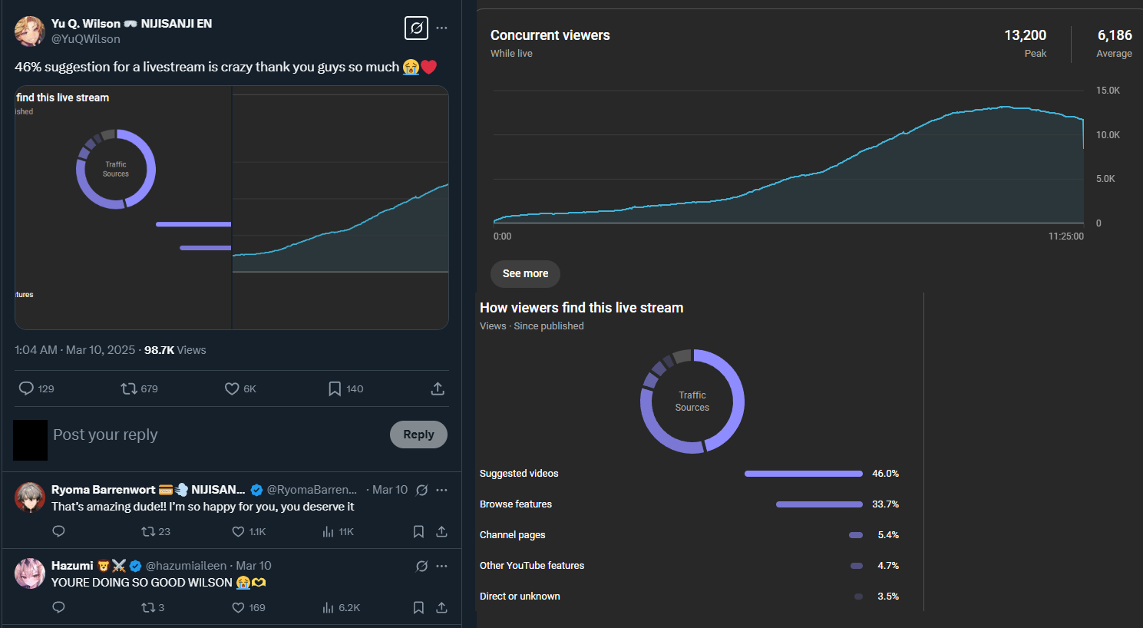Reply to Hazumi's comment
1143x628 pixels.
point(58,607)
